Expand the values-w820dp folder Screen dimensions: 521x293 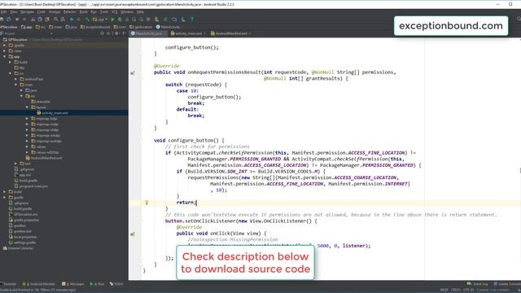[x=27, y=152]
